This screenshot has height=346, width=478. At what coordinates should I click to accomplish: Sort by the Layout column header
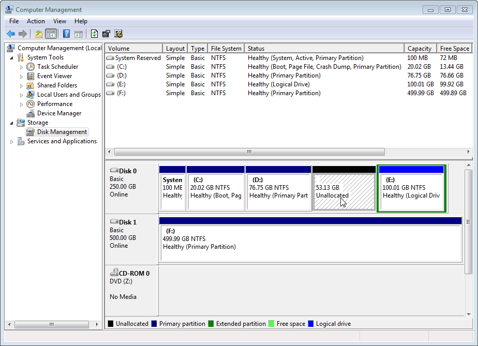175,49
